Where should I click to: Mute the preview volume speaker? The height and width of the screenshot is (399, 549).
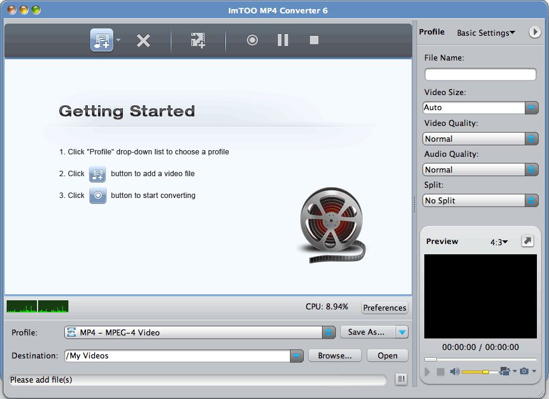coord(454,371)
